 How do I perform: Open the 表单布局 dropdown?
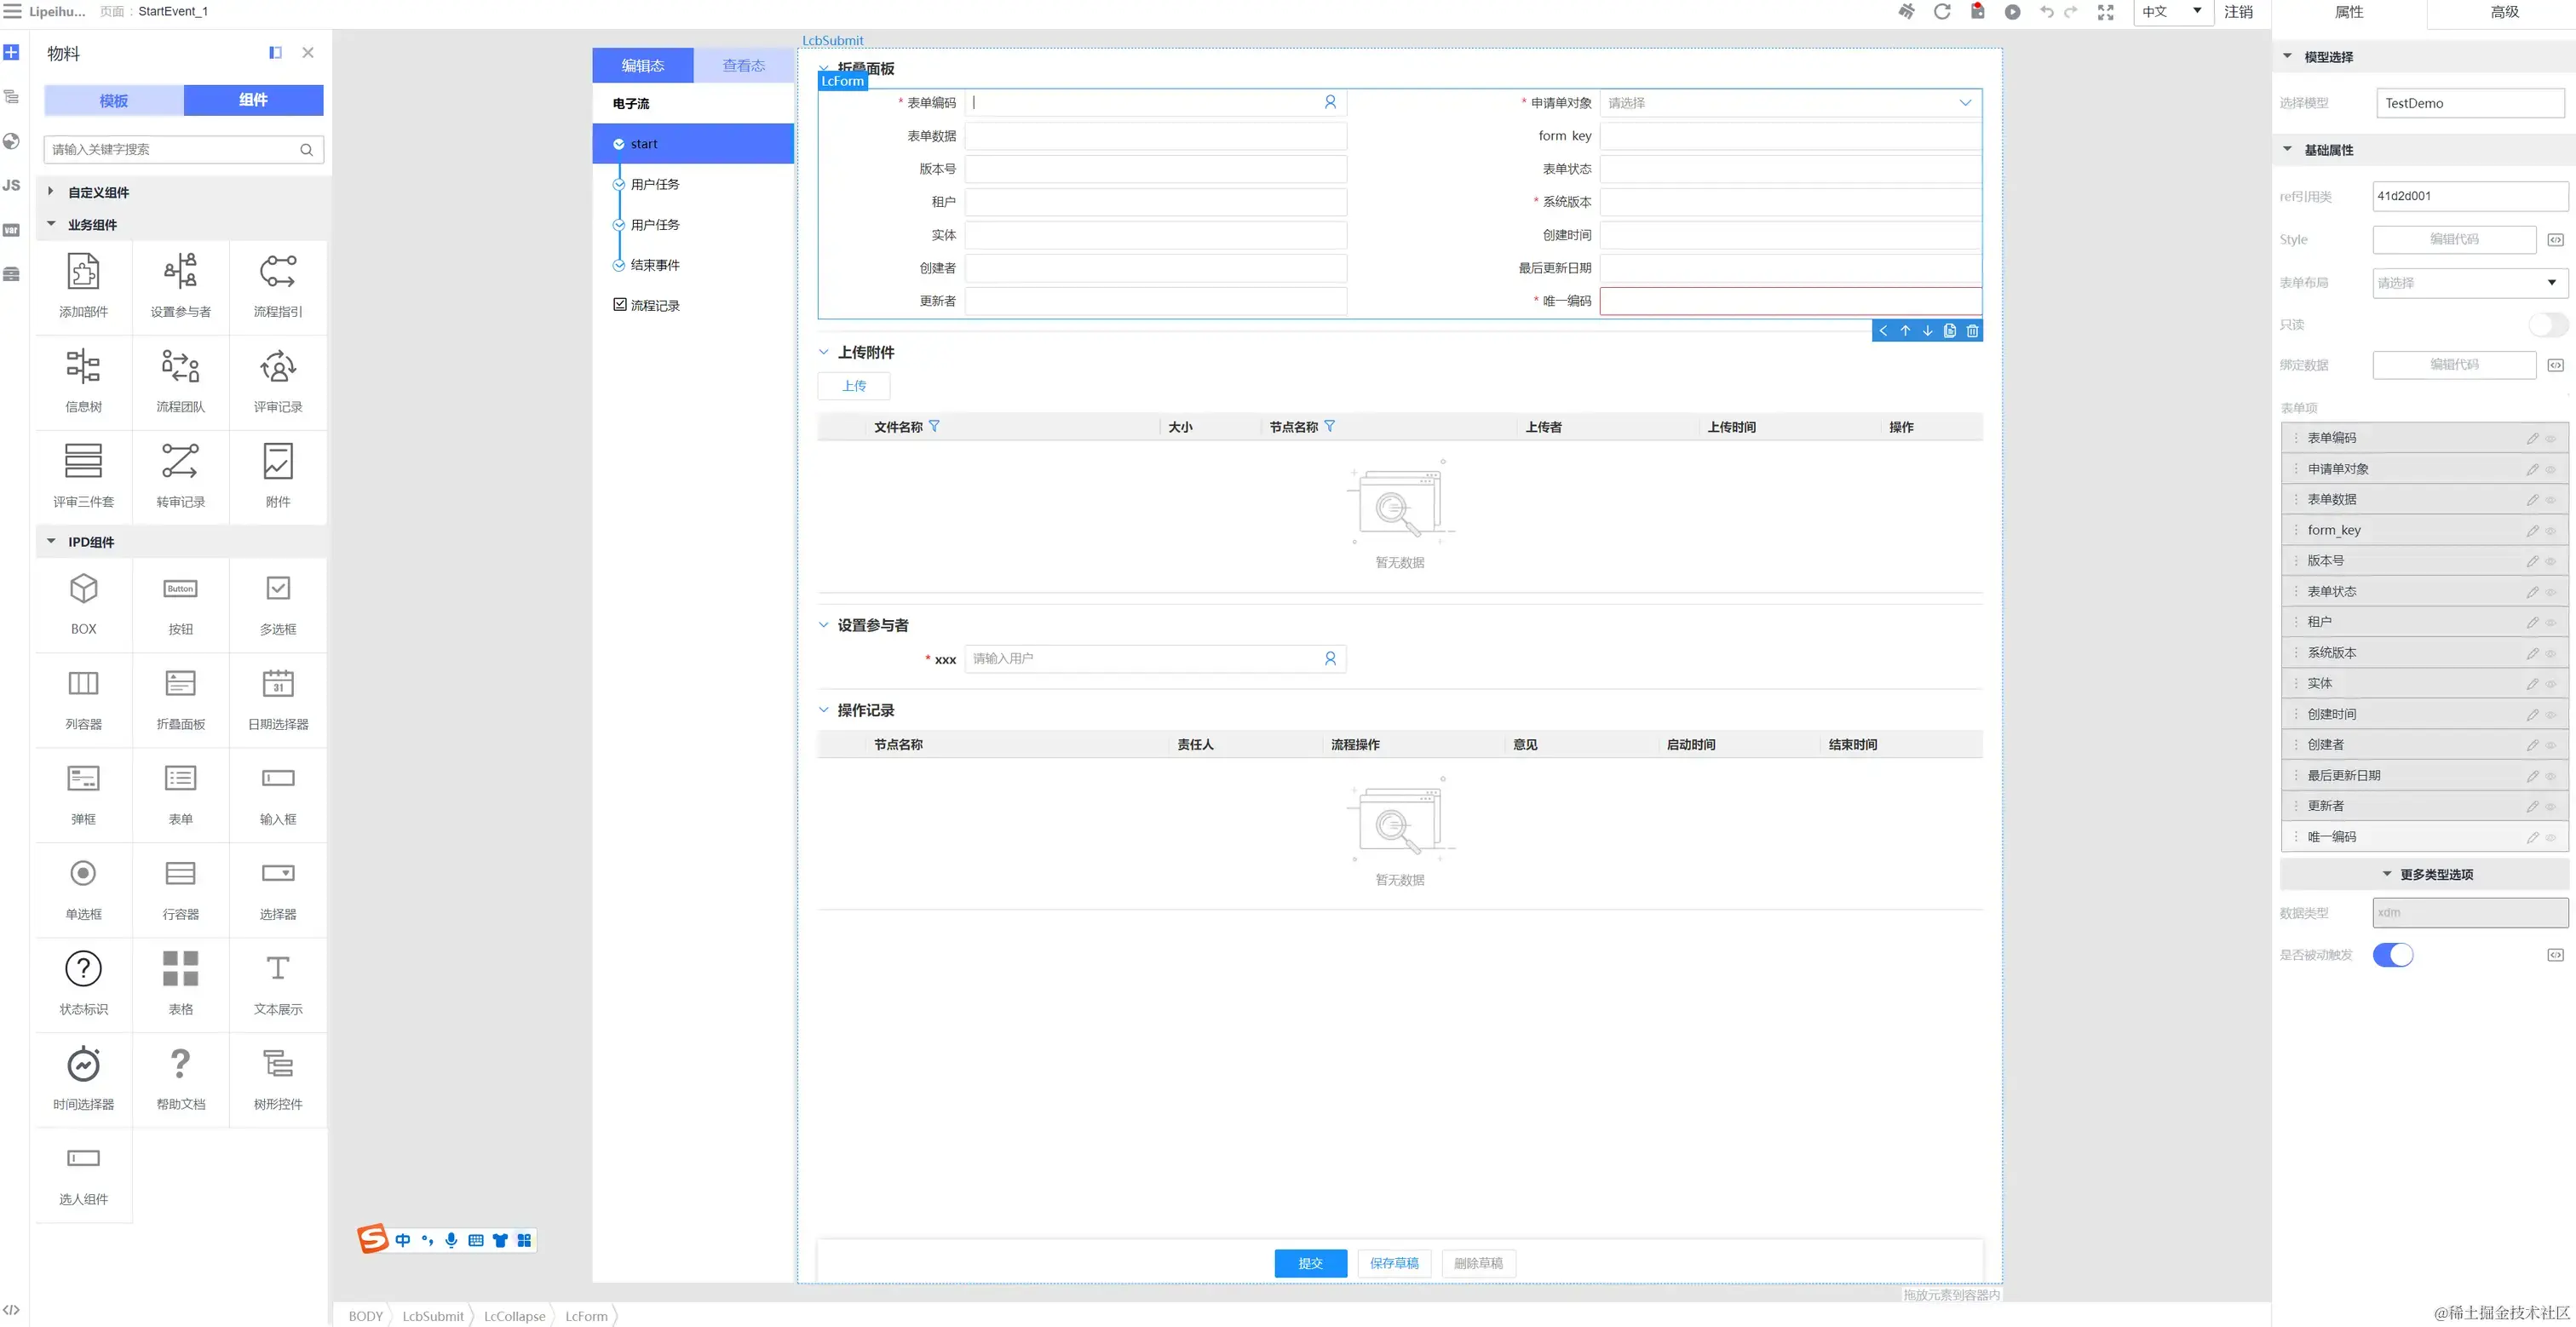tap(2468, 283)
